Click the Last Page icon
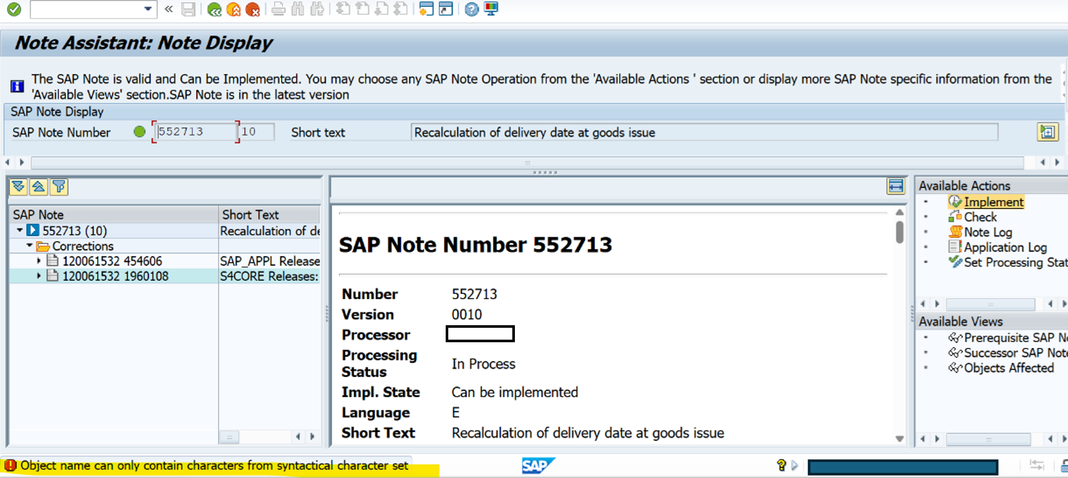This screenshot has width=1068, height=478. 401,9
